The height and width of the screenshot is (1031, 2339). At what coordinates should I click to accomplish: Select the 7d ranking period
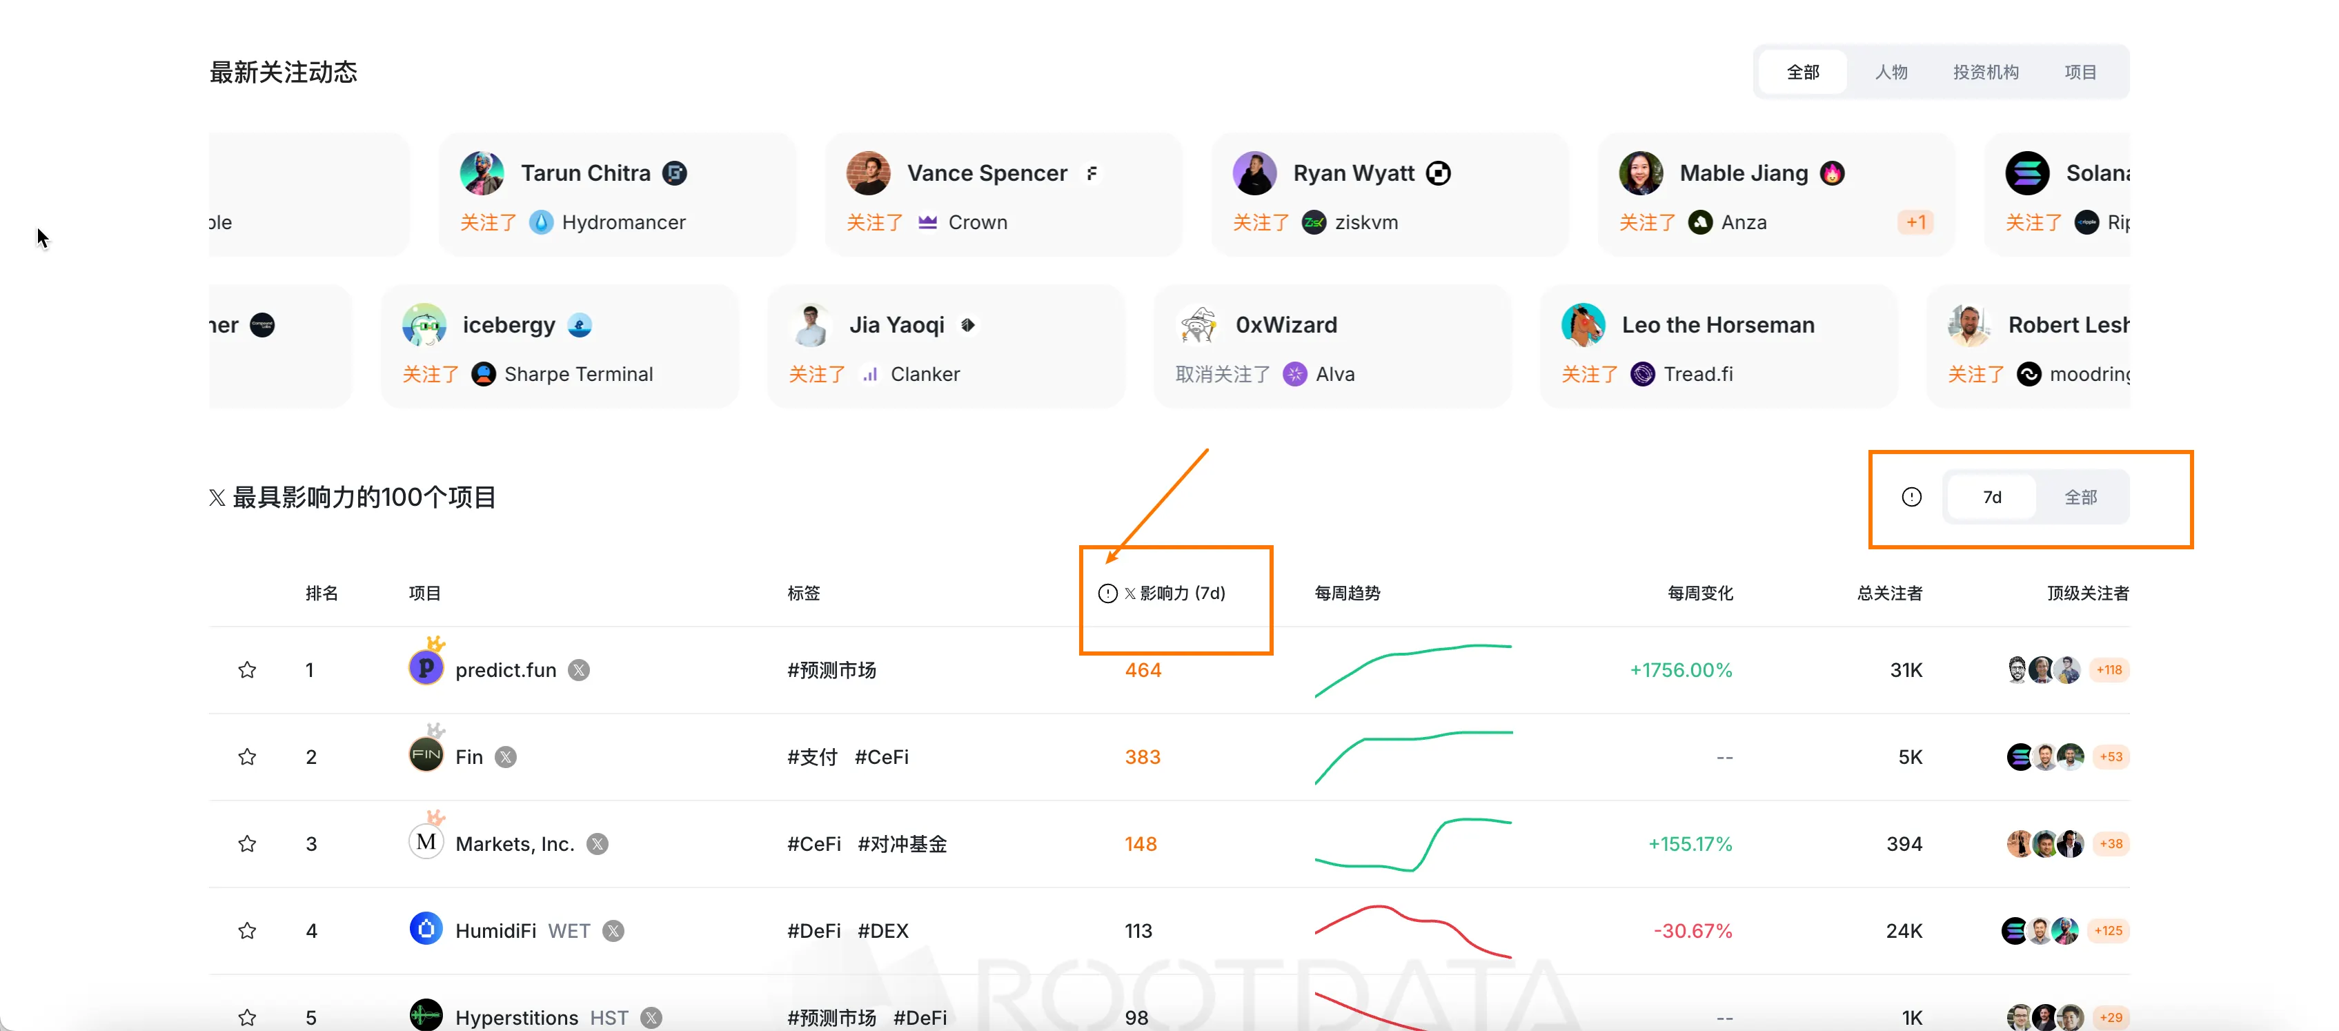(x=1992, y=497)
